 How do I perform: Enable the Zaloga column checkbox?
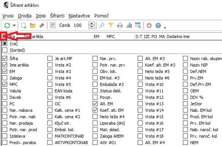click(x=5, y=78)
